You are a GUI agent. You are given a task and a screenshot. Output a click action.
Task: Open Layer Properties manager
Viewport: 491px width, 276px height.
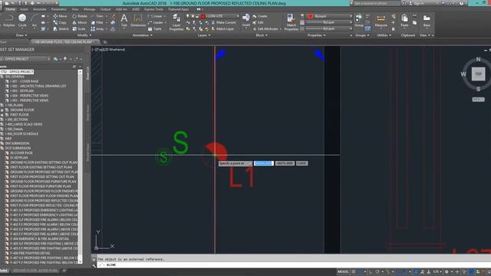click(x=176, y=22)
